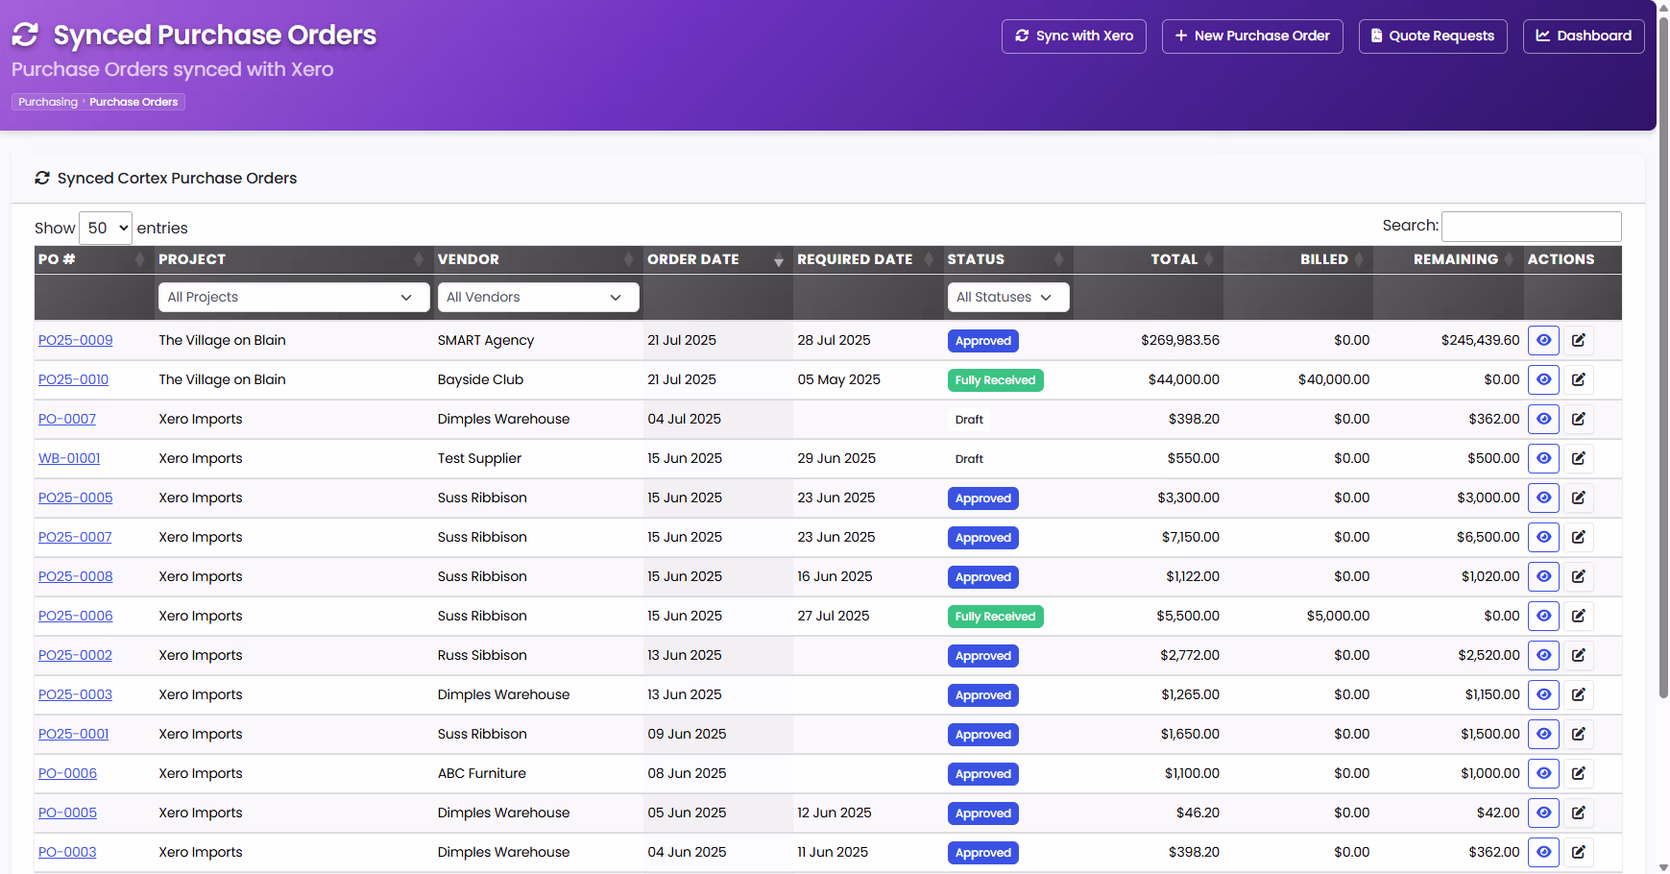Viewport: 1670px width, 874px height.
Task: Open the All Projects filter dropdown
Action: click(x=294, y=298)
